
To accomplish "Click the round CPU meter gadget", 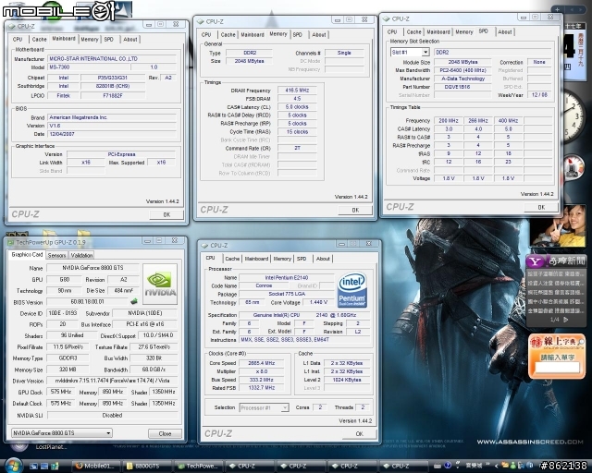I will [573, 166].
